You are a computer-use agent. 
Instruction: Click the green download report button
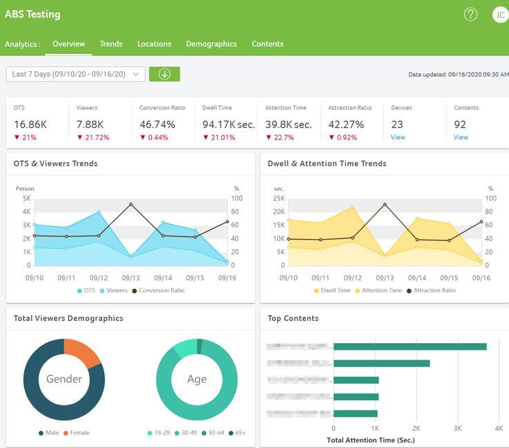[164, 74]
